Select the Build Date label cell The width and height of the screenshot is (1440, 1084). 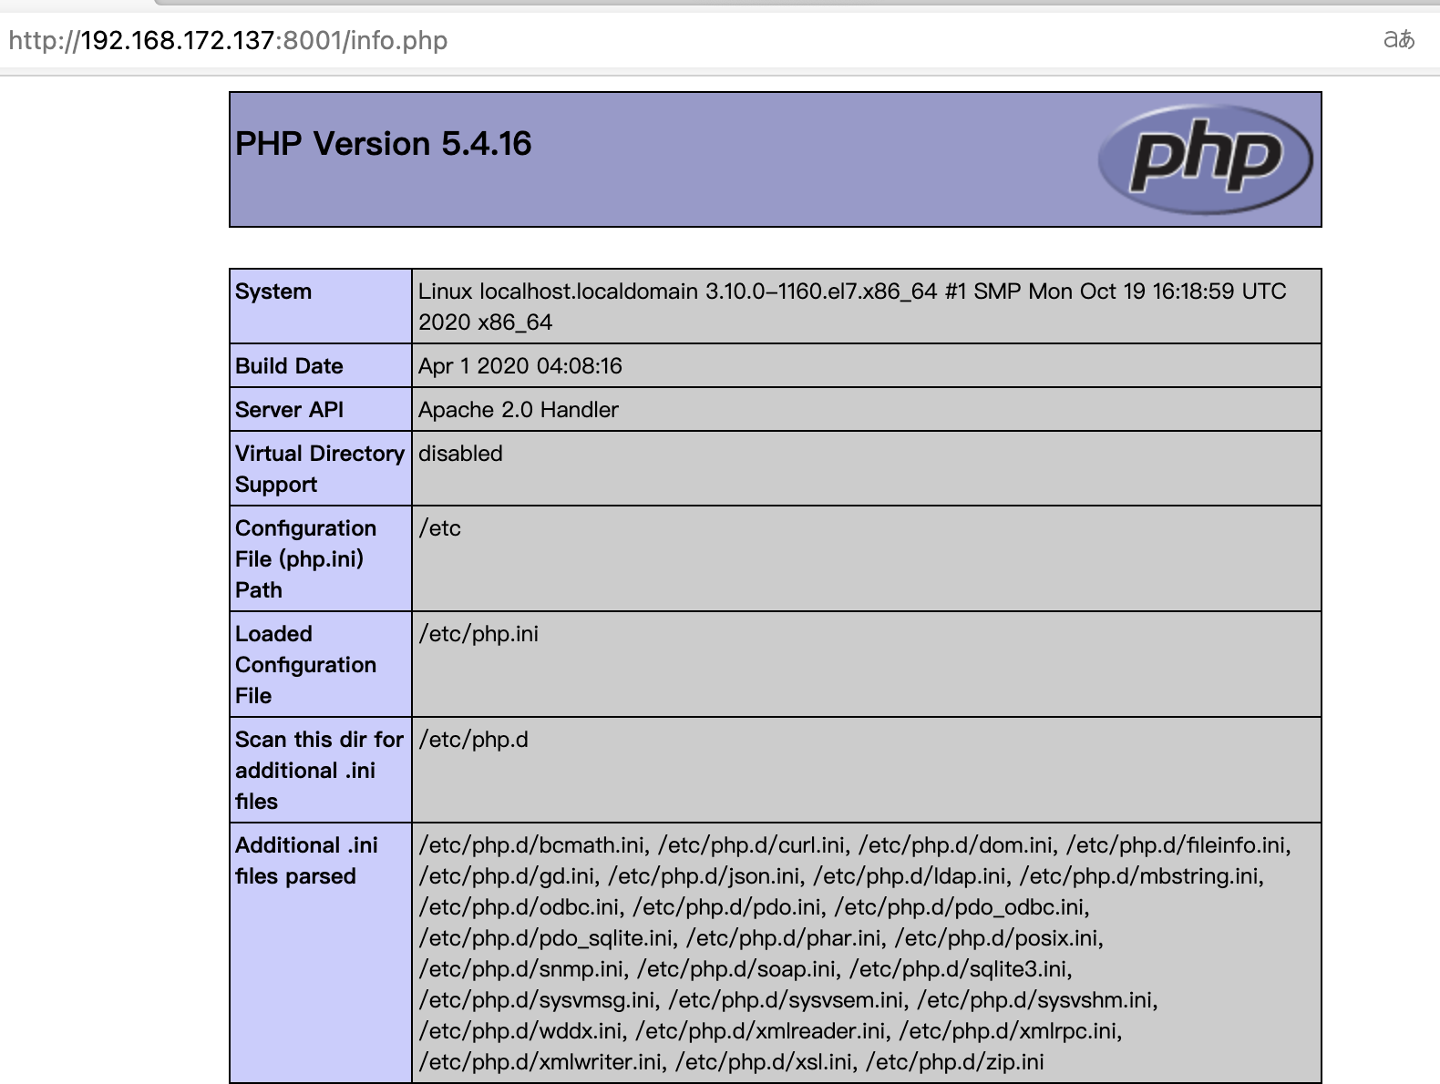[321, 365]
